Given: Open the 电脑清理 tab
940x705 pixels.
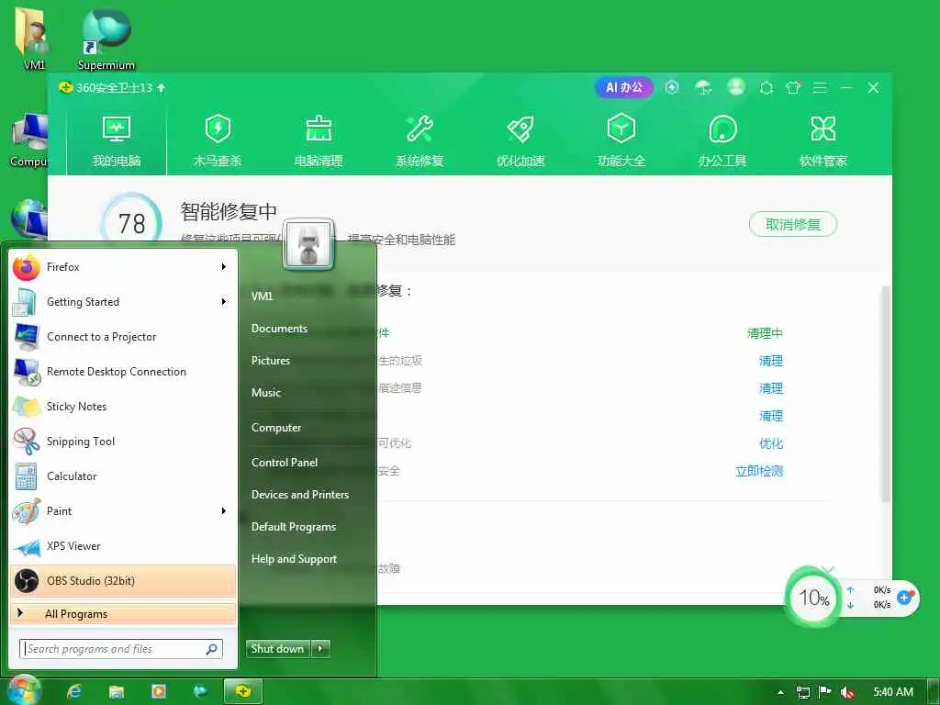Looking at the screenshot, I should (319, 141).
